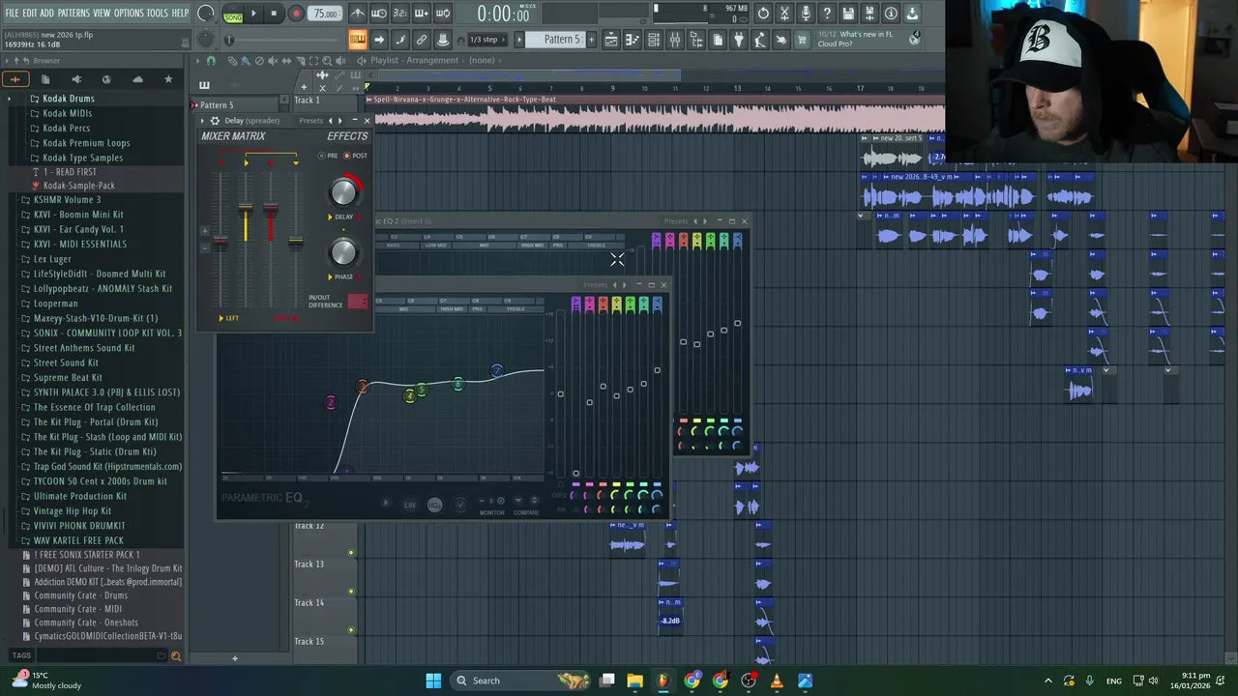Open the TOOLS menu
Image resolution: width=1238 pixels, height=696 pixels.
[158, 13]
